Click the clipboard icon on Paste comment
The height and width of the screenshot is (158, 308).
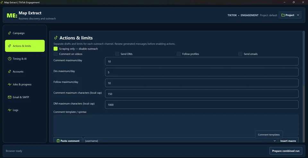coord(58,141)
